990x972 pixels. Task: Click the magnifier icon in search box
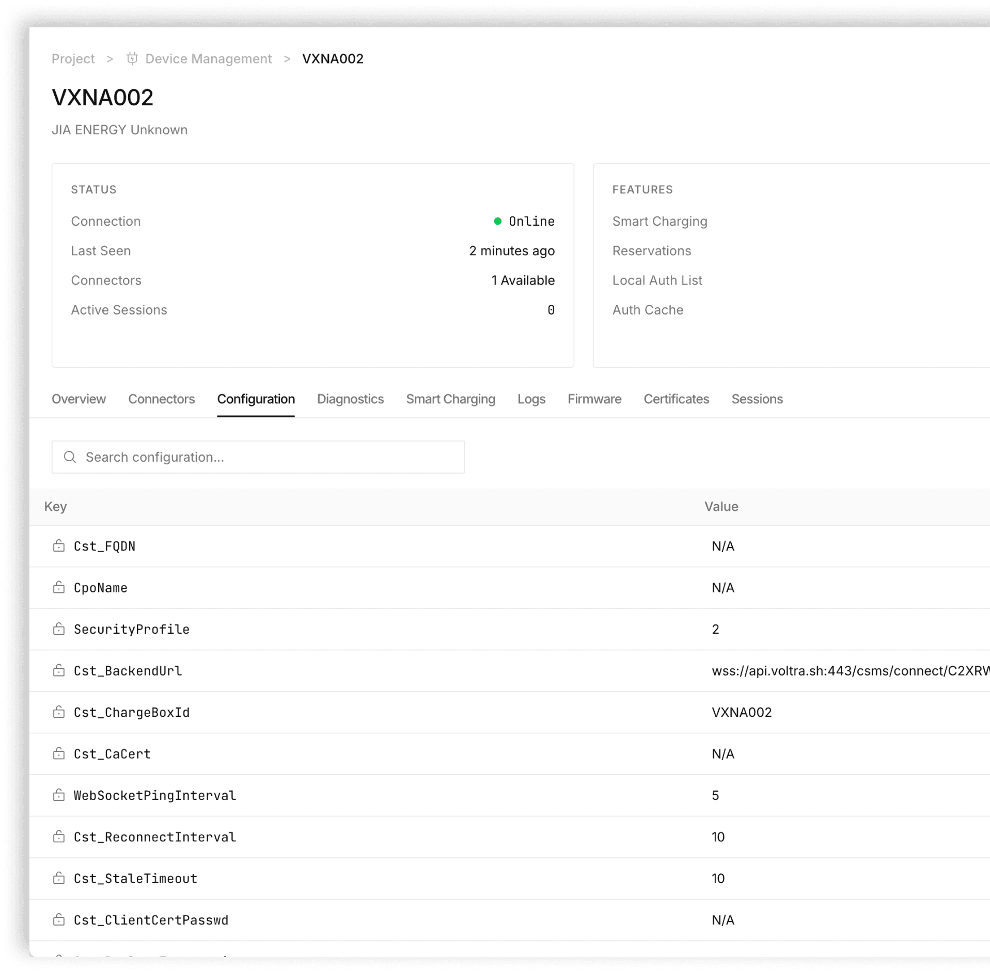click(70, 457)
